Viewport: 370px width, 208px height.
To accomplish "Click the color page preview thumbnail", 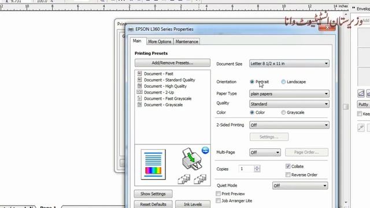I will tap(153, 164).
